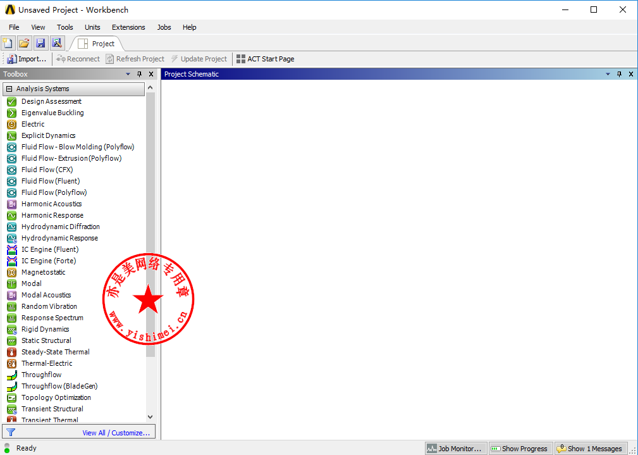Click the Electric analysis system icon

coord(12,124)
